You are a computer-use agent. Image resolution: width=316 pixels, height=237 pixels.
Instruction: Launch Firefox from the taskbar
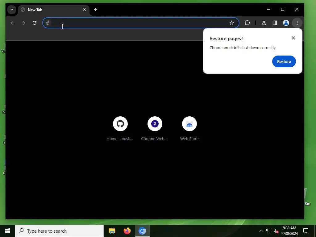coord(127,231)
